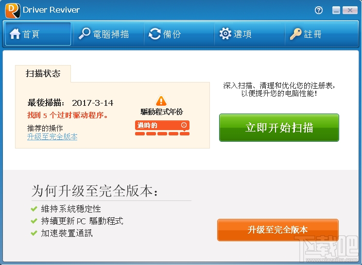Screen dimensions: 362x265
Task: Click the circular arrows backup icon
Action: [x=155, y=34]
